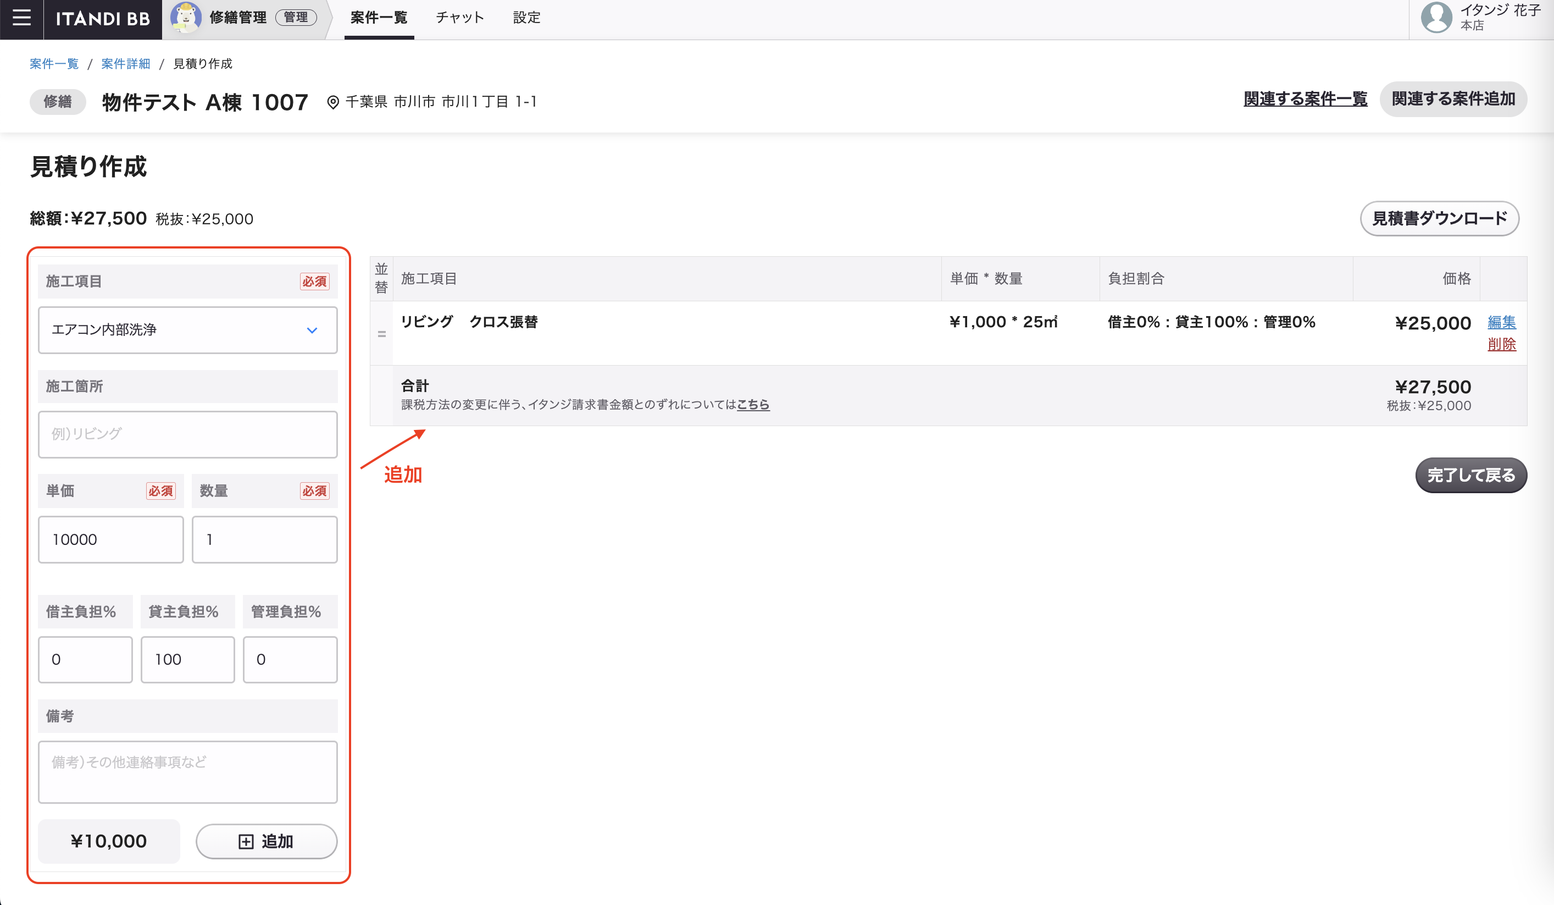Click the 見積書ダウンロード button

[x=1439, y=218]
